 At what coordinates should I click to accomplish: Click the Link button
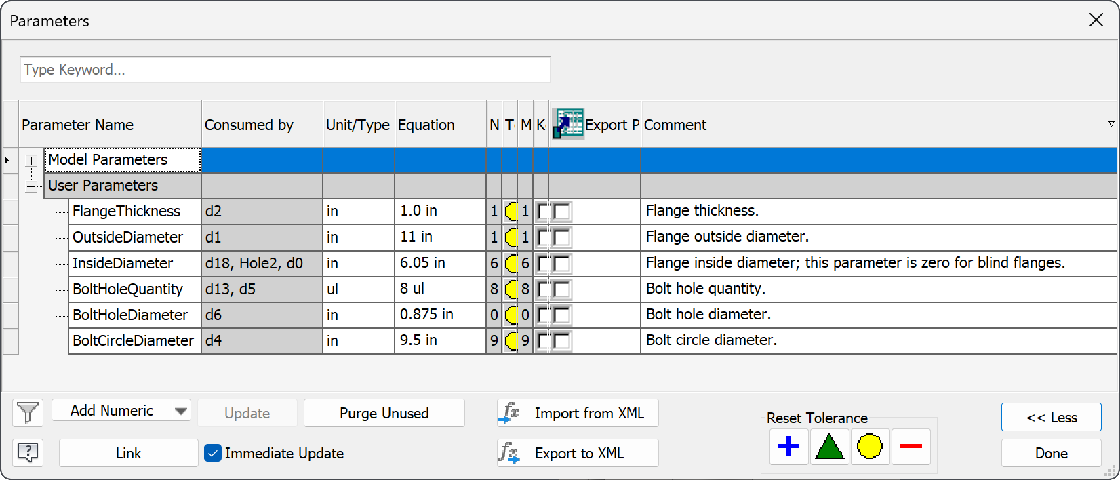click(x=128, y=453)
